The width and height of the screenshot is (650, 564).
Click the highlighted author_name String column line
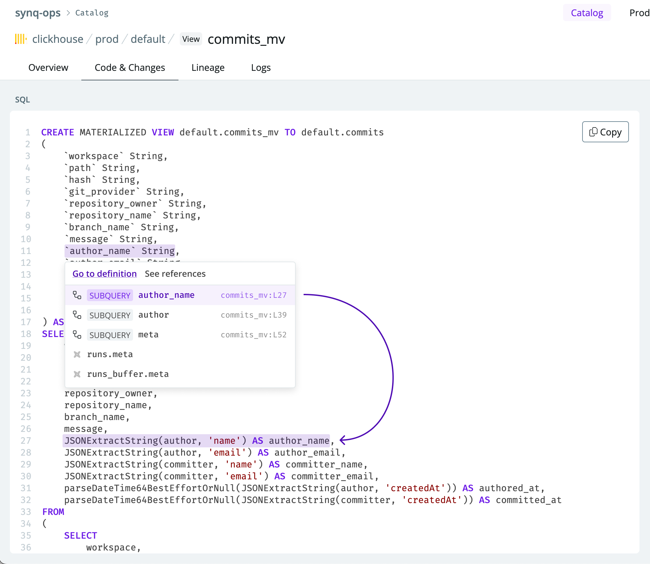point(120,251)
